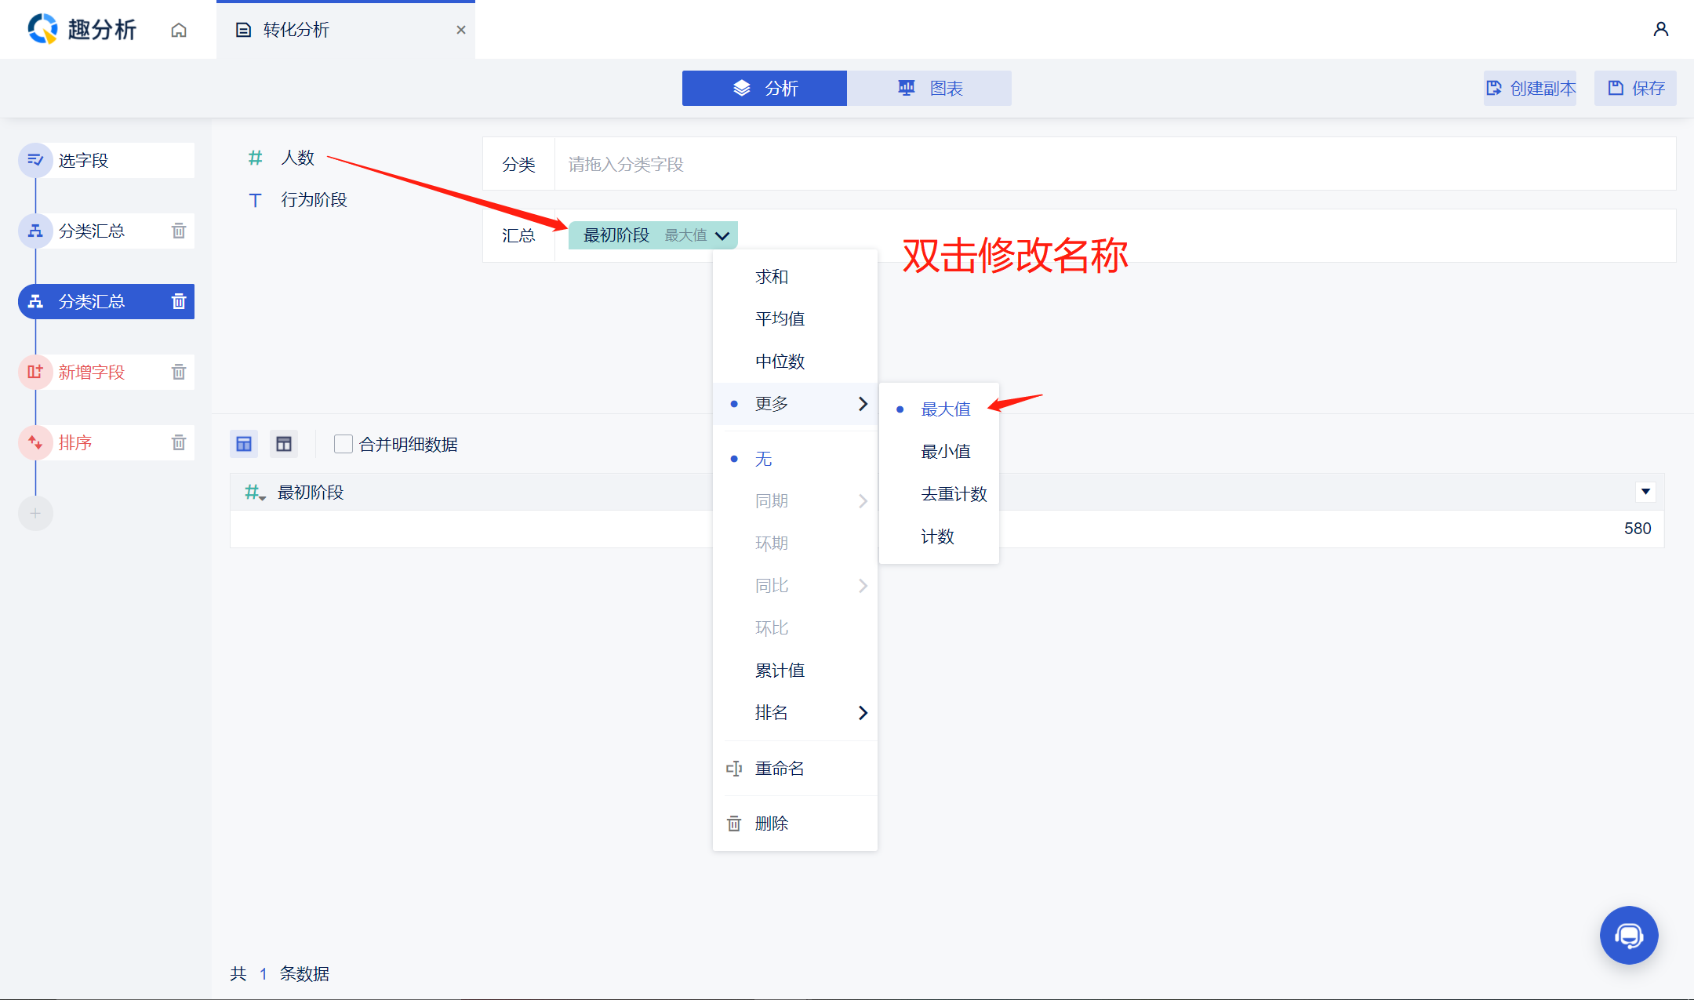Choose 重命名 from the context menu
This screenshot has width=1694, height=1000.
point(779,769)
